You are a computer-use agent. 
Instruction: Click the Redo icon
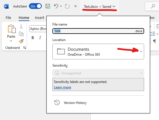67,6
